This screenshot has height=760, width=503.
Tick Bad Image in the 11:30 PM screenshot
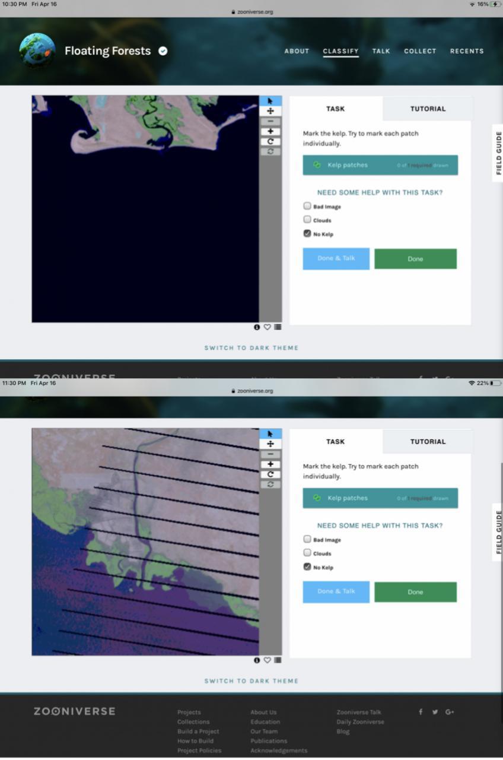pyautogui.click(x=307, y=539)
